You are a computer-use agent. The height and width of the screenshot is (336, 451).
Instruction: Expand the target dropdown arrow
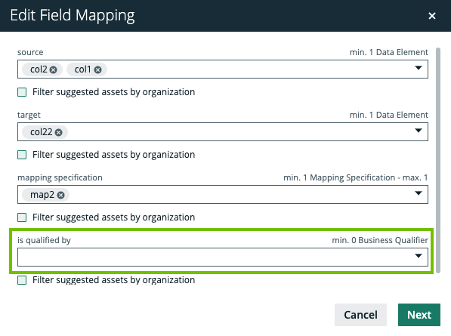click(x=419, y=131)
